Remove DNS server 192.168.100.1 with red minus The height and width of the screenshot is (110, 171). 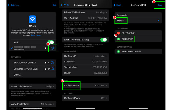tap(119, 33)
